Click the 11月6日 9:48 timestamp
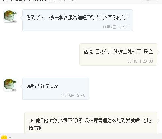Screen dimensions: 162x139 coord(73,96)
